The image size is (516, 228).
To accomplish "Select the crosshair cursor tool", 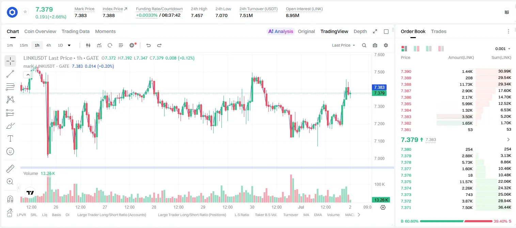I will point(10,61).
